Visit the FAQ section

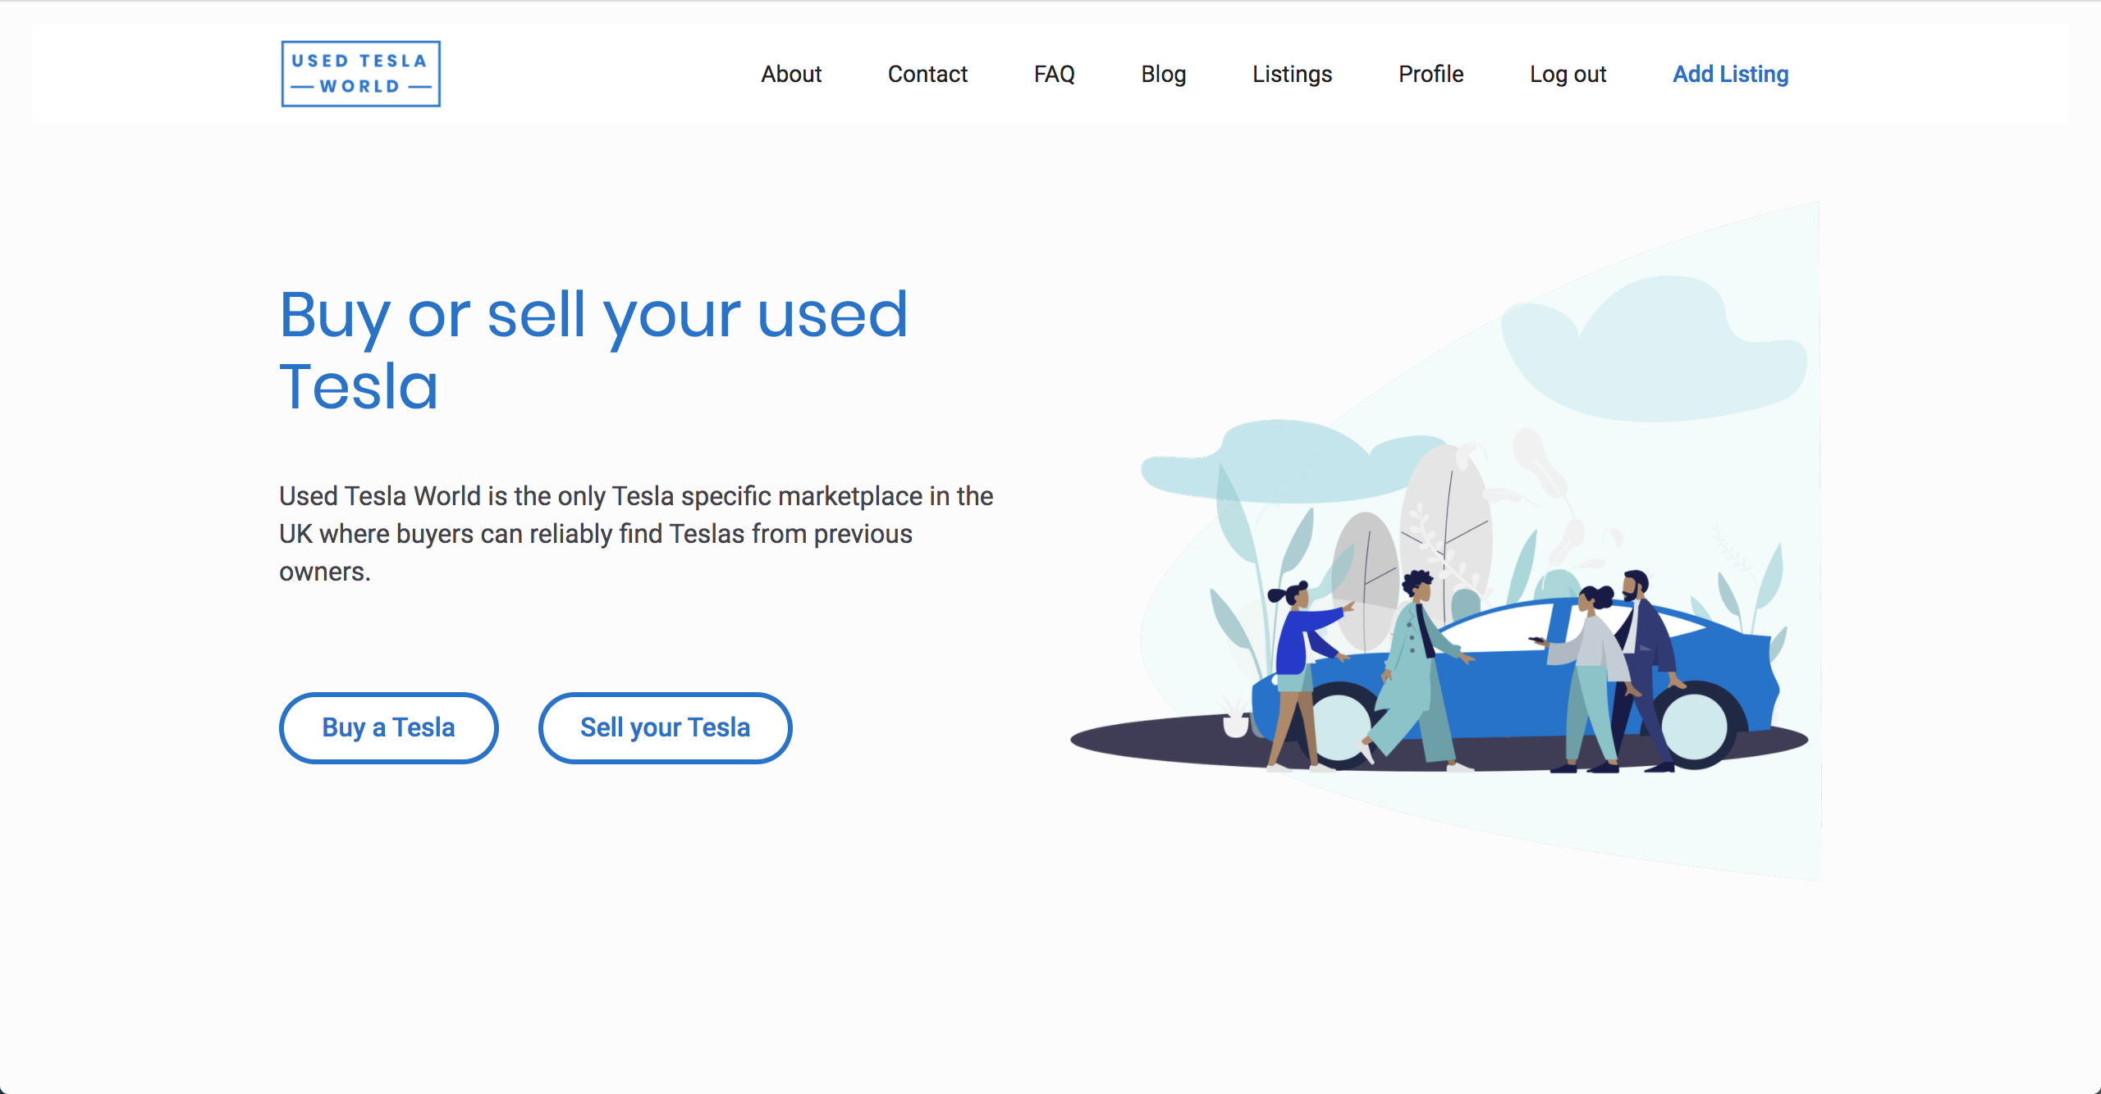click(x=1055, y=74)
